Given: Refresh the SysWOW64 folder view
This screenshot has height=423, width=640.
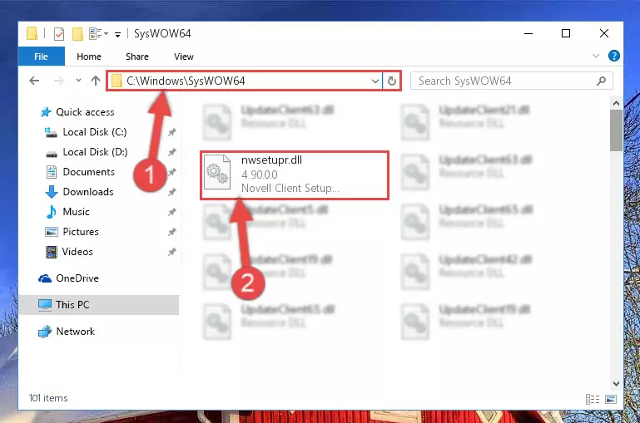Looking at the screenshot, I should (392, 81).
